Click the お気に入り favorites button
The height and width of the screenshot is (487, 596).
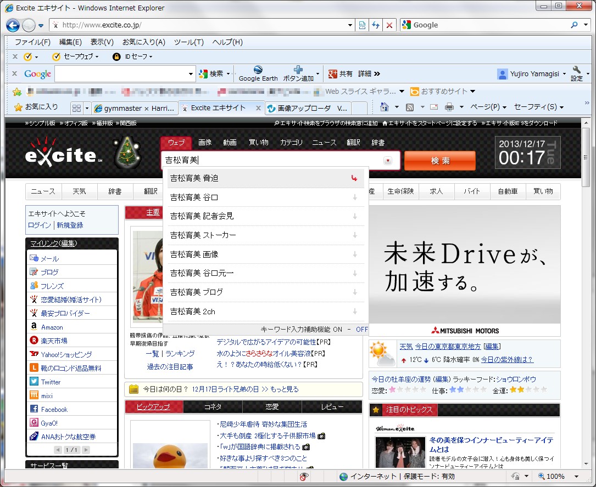pos(36,107)
